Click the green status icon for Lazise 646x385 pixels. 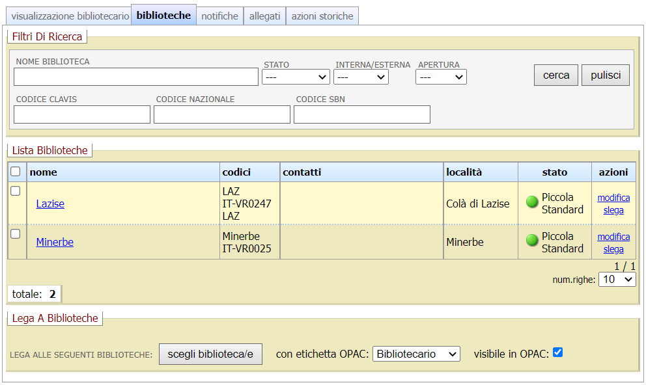tap(532, 202)
